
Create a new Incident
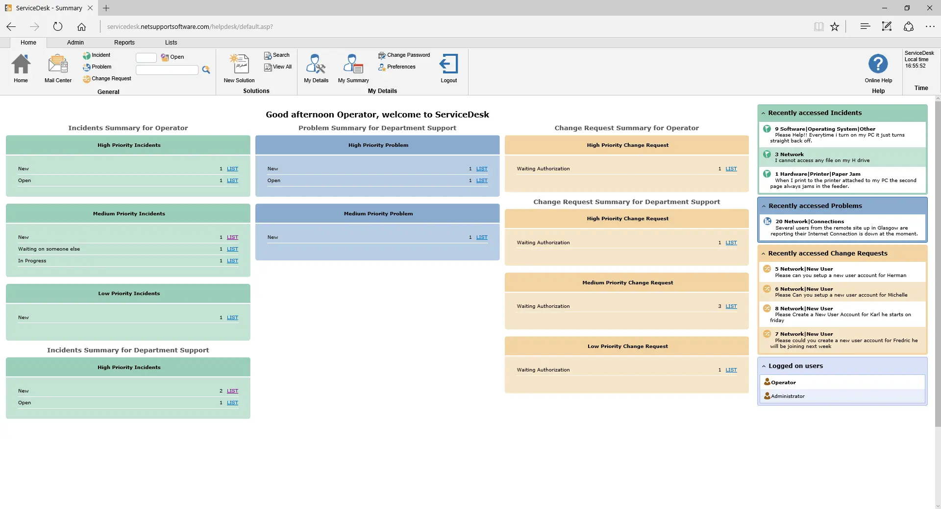(x=97, y=55)
